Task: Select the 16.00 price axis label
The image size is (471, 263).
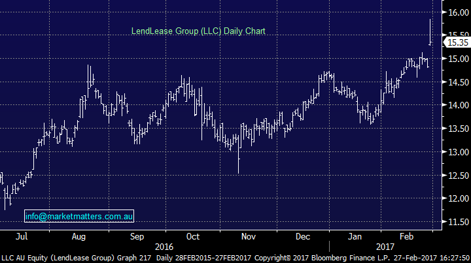Action: coord(459,12)
